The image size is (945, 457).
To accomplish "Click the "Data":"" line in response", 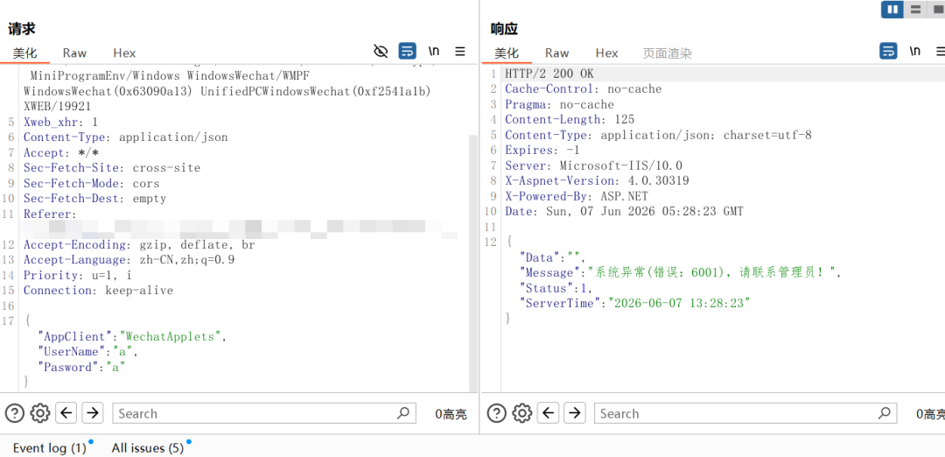I will pos(552,257).
